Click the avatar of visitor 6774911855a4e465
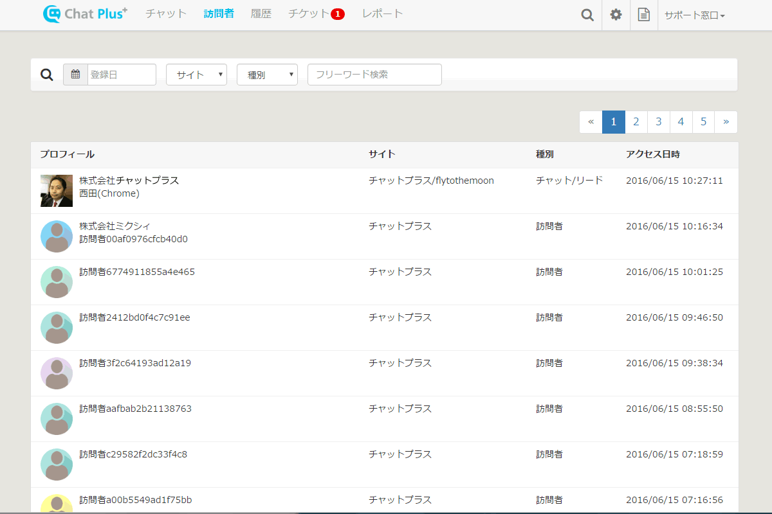The width and height of the screenshot is (772, 514). point(57,282)
